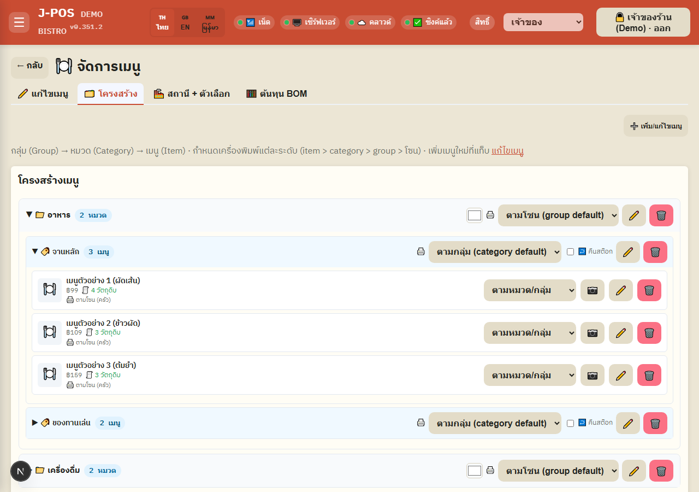This screenshot has width=699, height=492.
Task: Pick color swatch for เครื่องดื่ม group
Action: pos(475,471)
